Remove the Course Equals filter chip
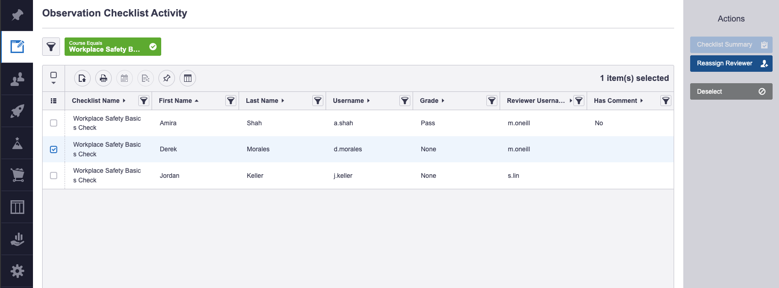This screenshot has height=288, width=779. click(153, 47)
